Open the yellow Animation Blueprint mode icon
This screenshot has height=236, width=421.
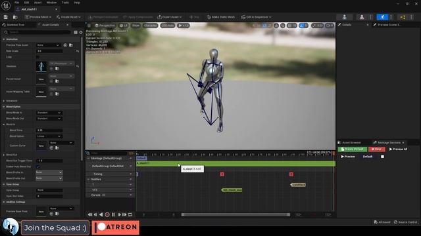403,17
